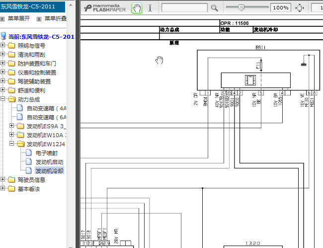Expand the 驾驶辅助装置 tree node

(x=2, y=81)
